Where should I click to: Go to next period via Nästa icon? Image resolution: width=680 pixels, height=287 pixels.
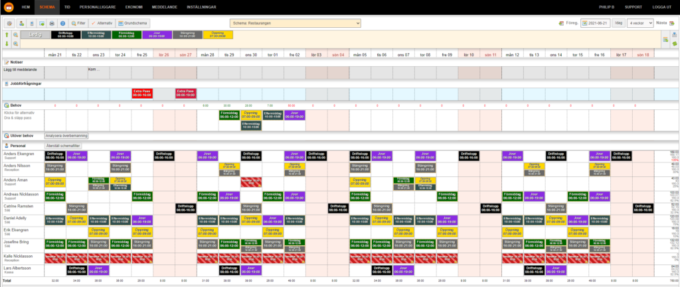(672, 23)
